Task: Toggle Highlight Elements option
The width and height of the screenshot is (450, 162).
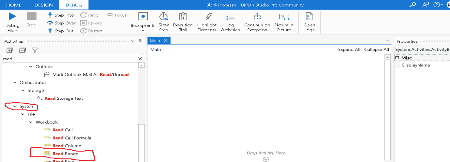Action: click(207, 22)
